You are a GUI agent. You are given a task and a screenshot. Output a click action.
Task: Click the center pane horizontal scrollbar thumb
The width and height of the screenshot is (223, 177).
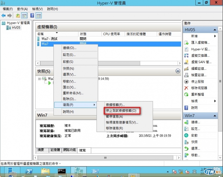(105, 158)
